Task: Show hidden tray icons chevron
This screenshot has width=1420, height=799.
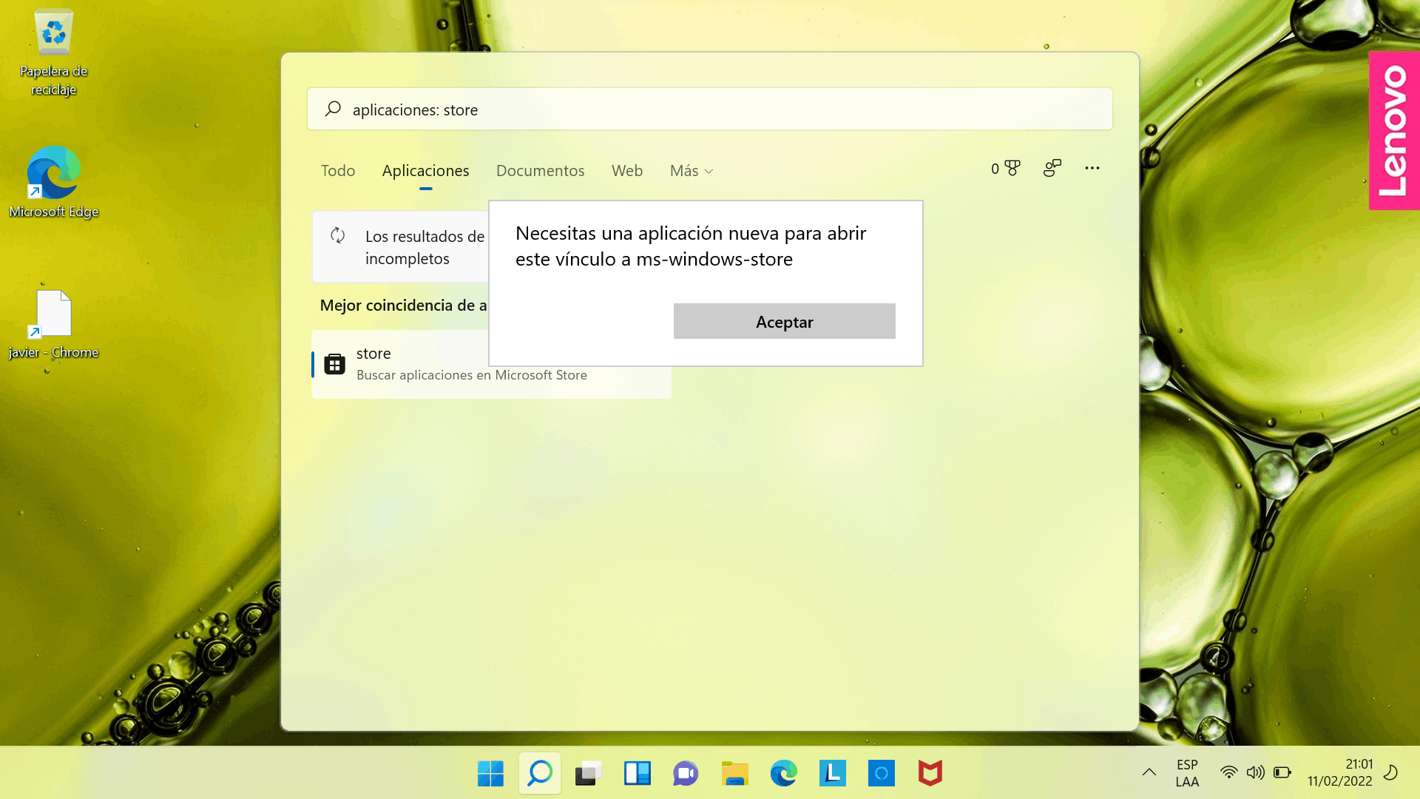Action: pyautogui.click(x=1149, y=772)
